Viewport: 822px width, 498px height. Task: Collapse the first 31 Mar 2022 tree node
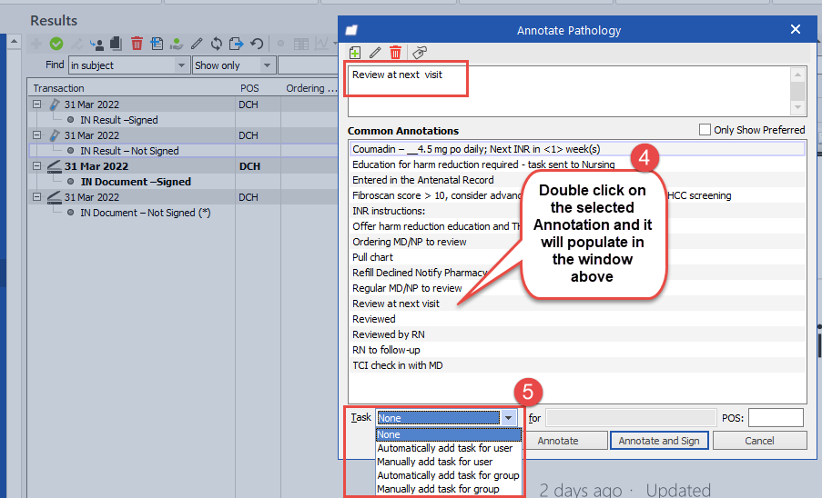pyautogui.click(x=37, y=105)
